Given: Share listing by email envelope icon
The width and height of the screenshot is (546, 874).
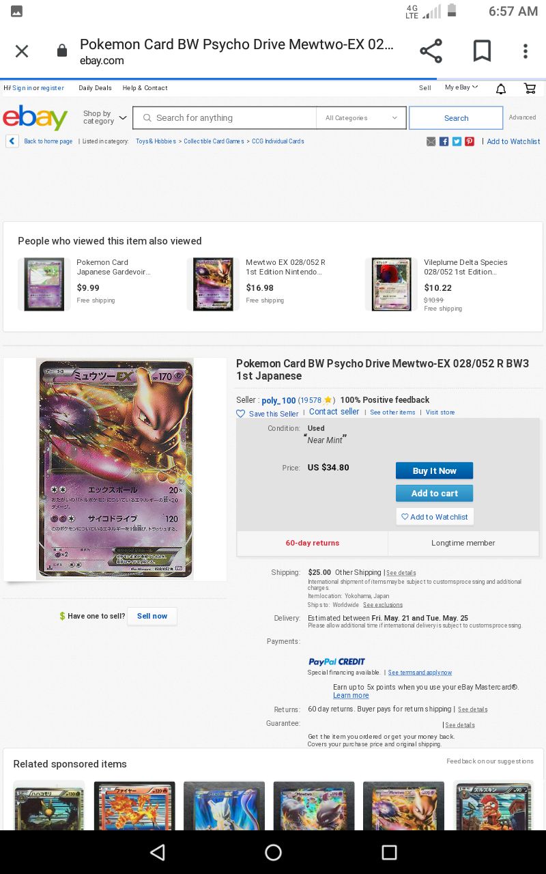Looking at the screenshot, I should pos(431,141).
